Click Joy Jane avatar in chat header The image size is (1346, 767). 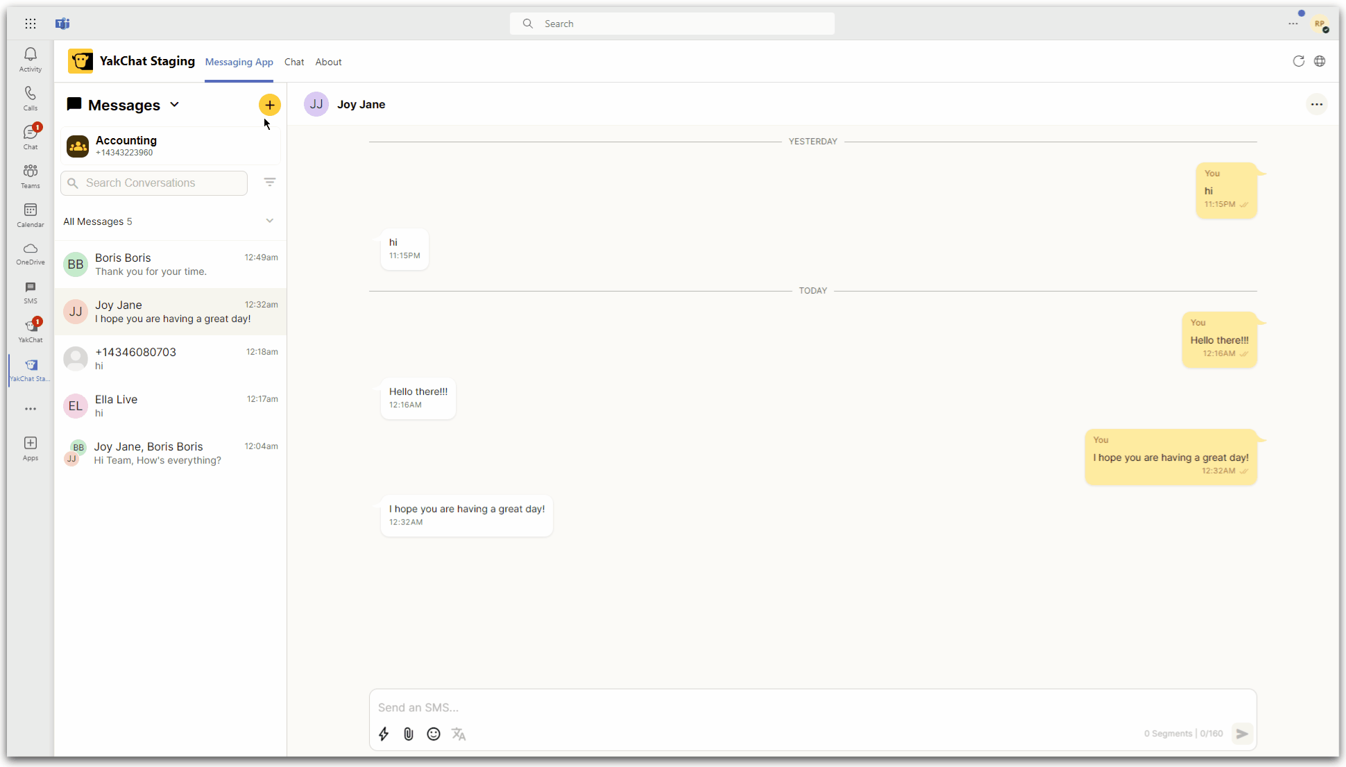click(316, 104)
